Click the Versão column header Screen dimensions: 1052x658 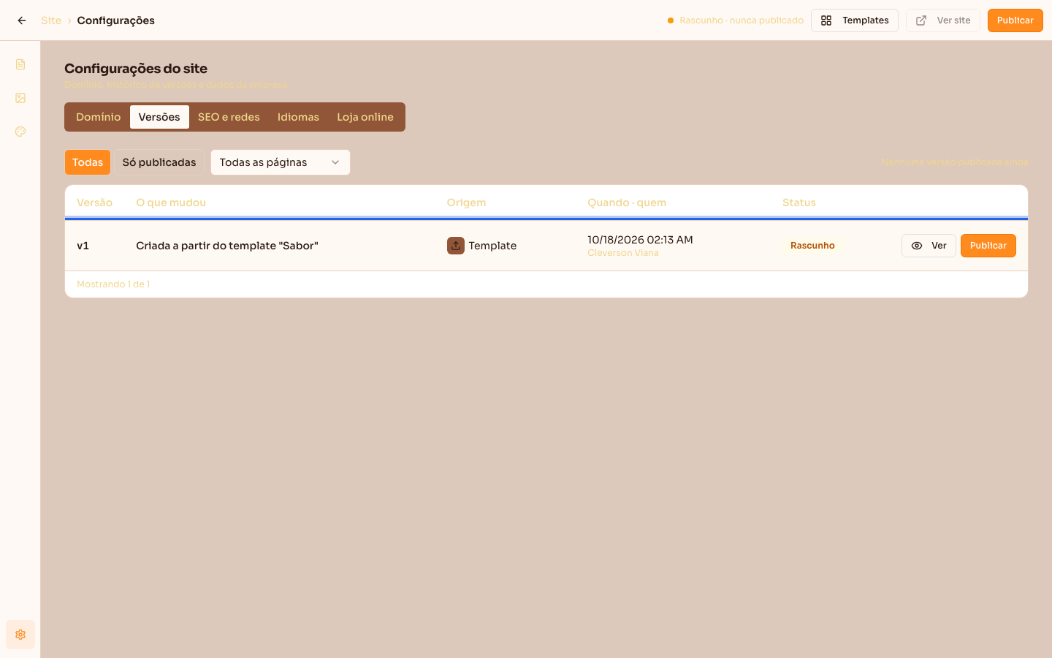(x=94, y=203)
